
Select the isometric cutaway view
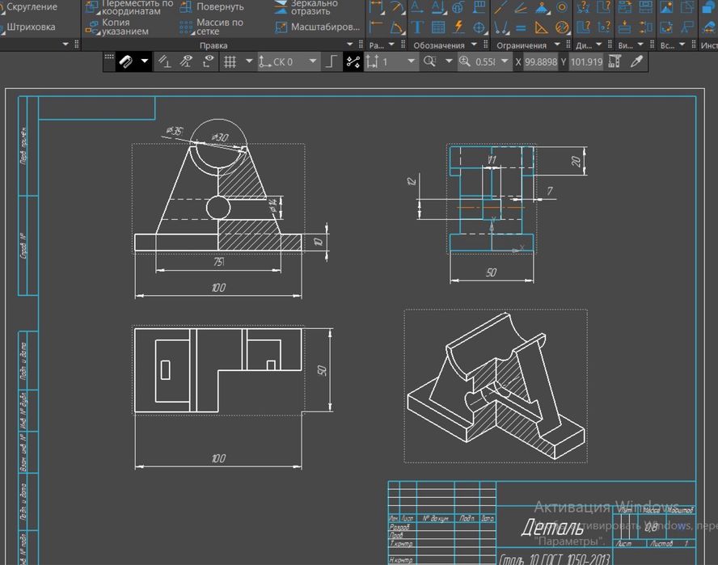[496, 386]
